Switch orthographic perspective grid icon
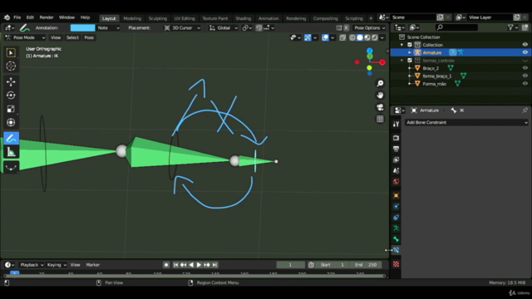The height and width of the screenshot is (299, 532). 380,119
